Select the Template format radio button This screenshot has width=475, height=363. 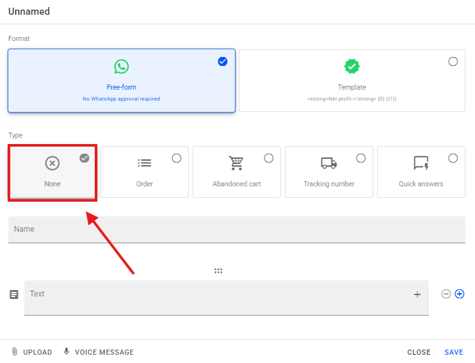pyautogui.click(x=453, y=61)
